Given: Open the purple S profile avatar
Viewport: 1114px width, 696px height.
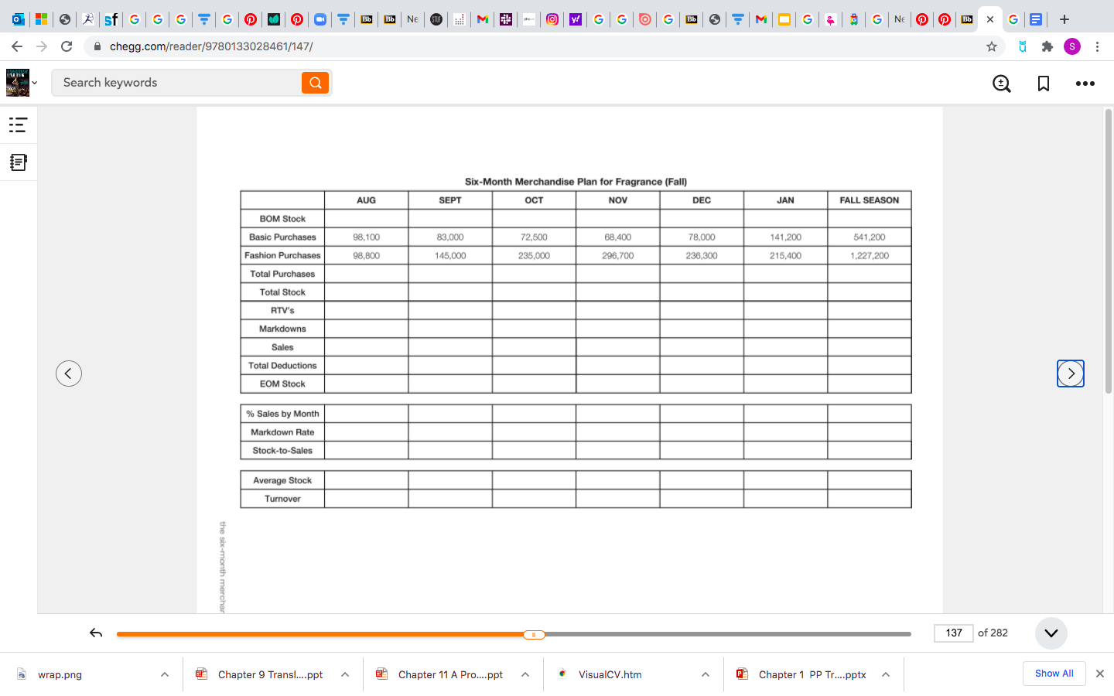Looking at the screenshot, I should coord(1072,46).
